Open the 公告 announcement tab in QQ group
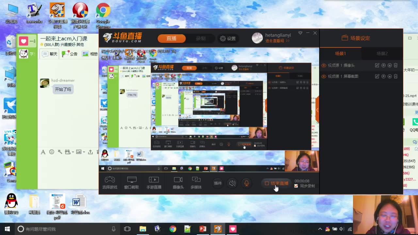The image size is (418, 235). (x=70, y=54)
